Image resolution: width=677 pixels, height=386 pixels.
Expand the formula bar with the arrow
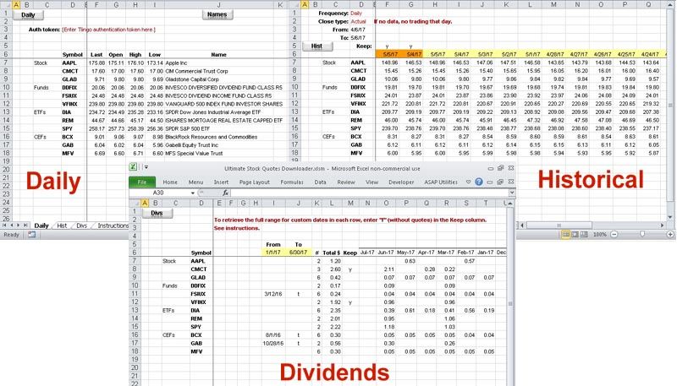pyautogui.click(x=512, y=193)
